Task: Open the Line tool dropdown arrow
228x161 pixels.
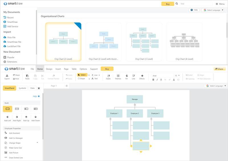Action: 99,75
